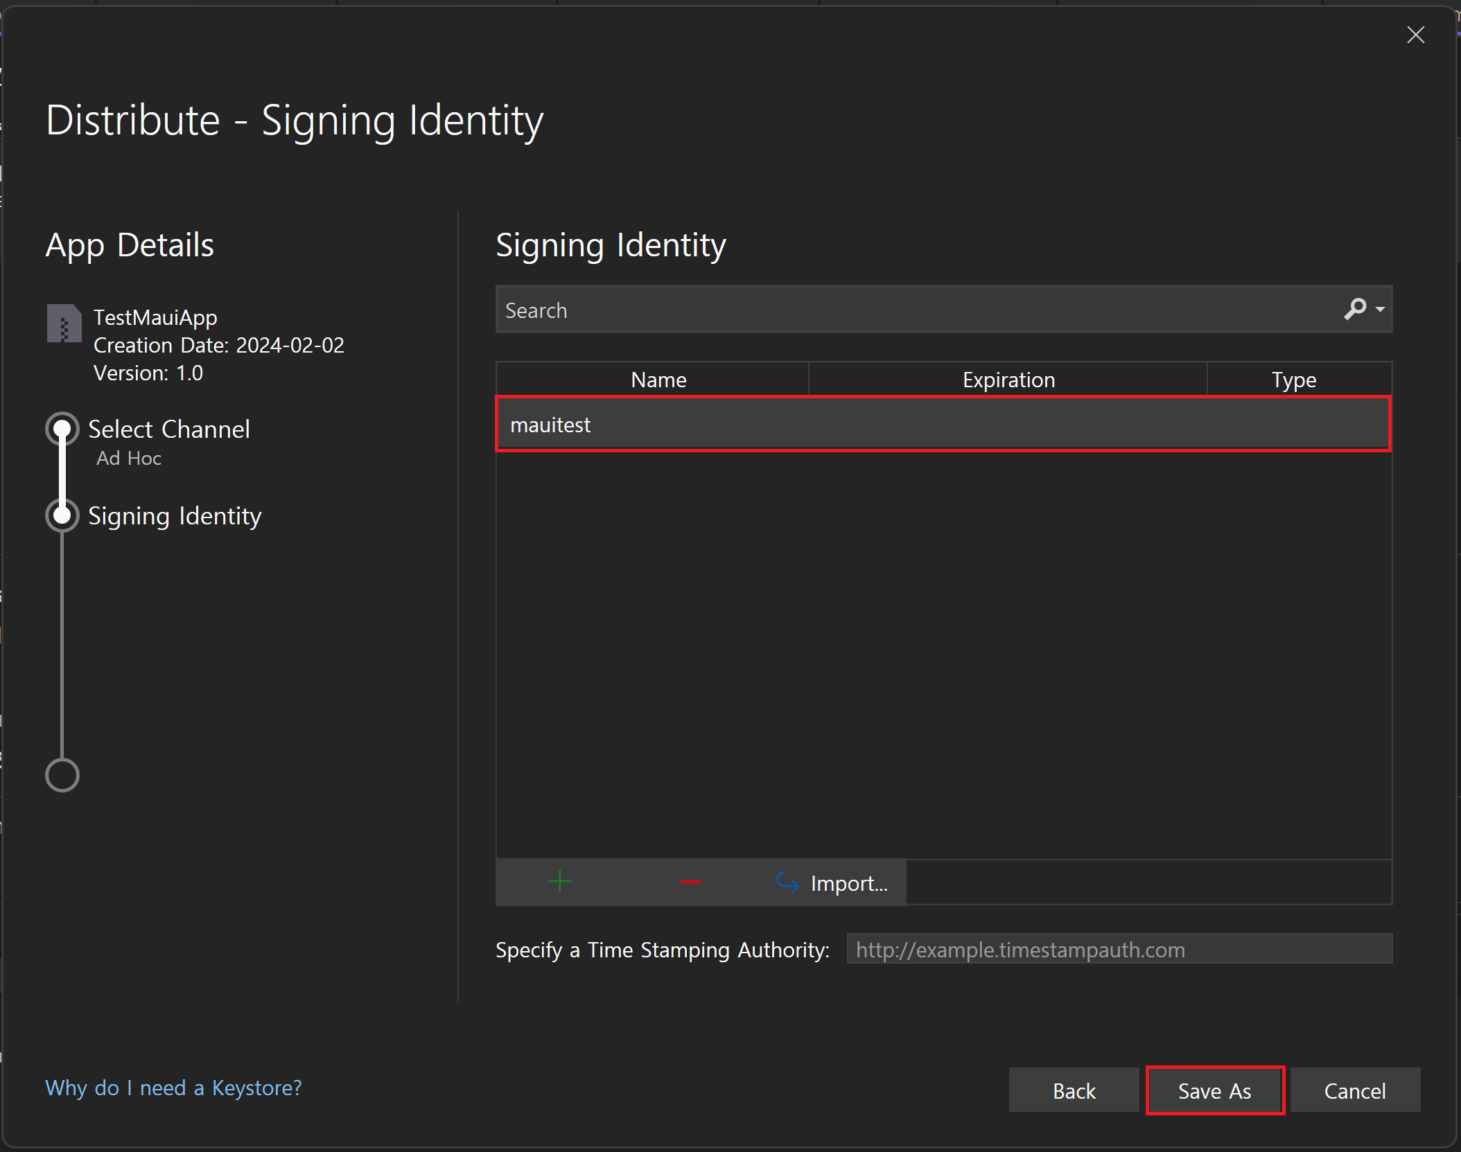Open the 'Why do I need a Keystore?' link
This screenshot has height=1152, width=1461.
coord(173,1088)
